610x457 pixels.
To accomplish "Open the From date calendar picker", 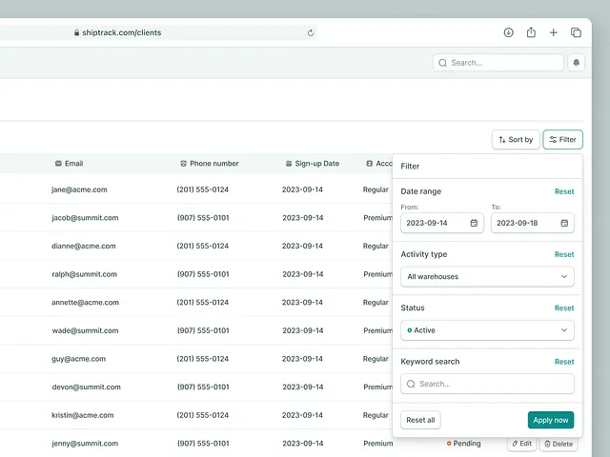I will 474,223.
